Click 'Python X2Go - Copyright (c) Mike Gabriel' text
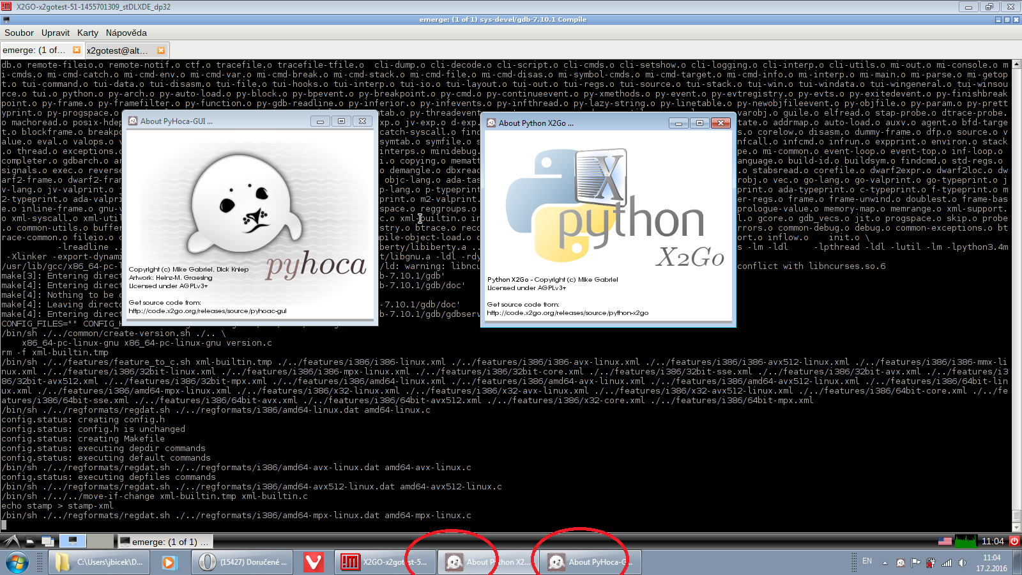The height and width of the screenshot is (575, 1022). pyautogui.click(x=553, y=279)
